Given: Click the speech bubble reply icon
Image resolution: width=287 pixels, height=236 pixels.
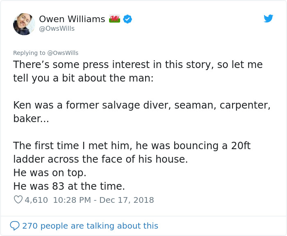Looking at the screenshot, I should (14, 226).
